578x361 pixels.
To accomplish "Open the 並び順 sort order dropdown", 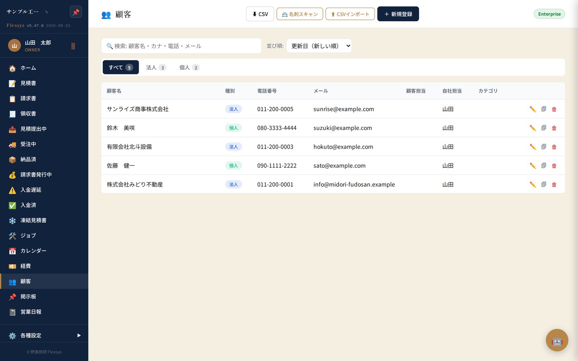I will click(x=319, y=46).
